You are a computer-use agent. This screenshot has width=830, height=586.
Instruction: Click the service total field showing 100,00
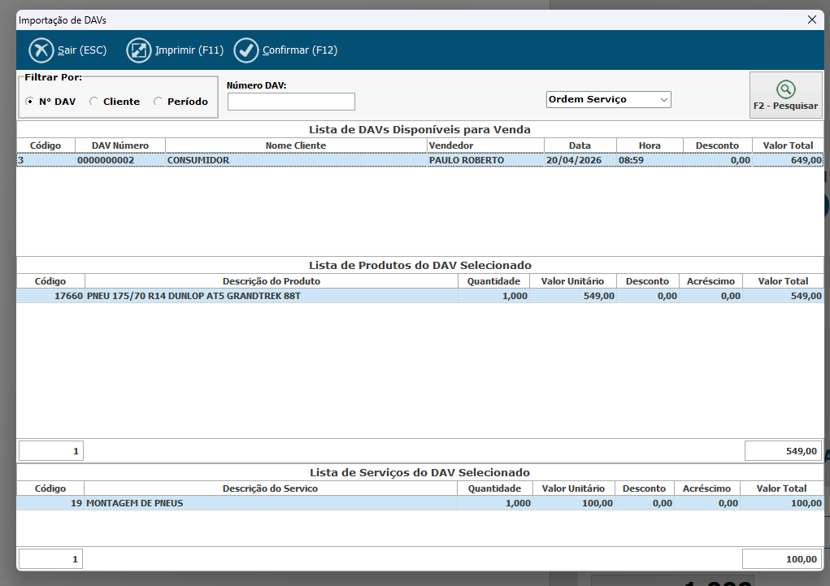pyautogui.click(x=782, y=559)
